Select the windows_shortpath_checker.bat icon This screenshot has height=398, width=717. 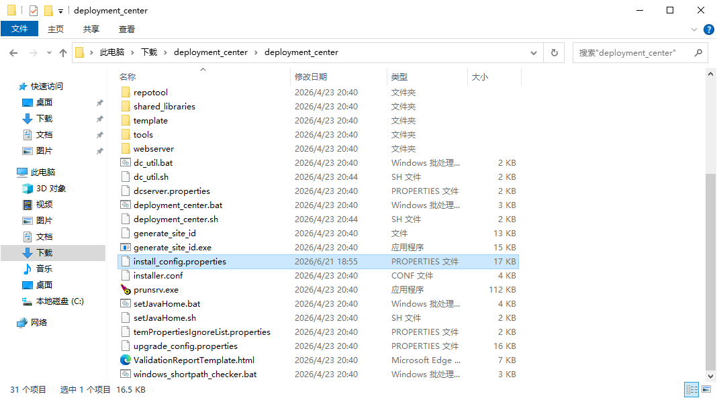coord(126,375)
